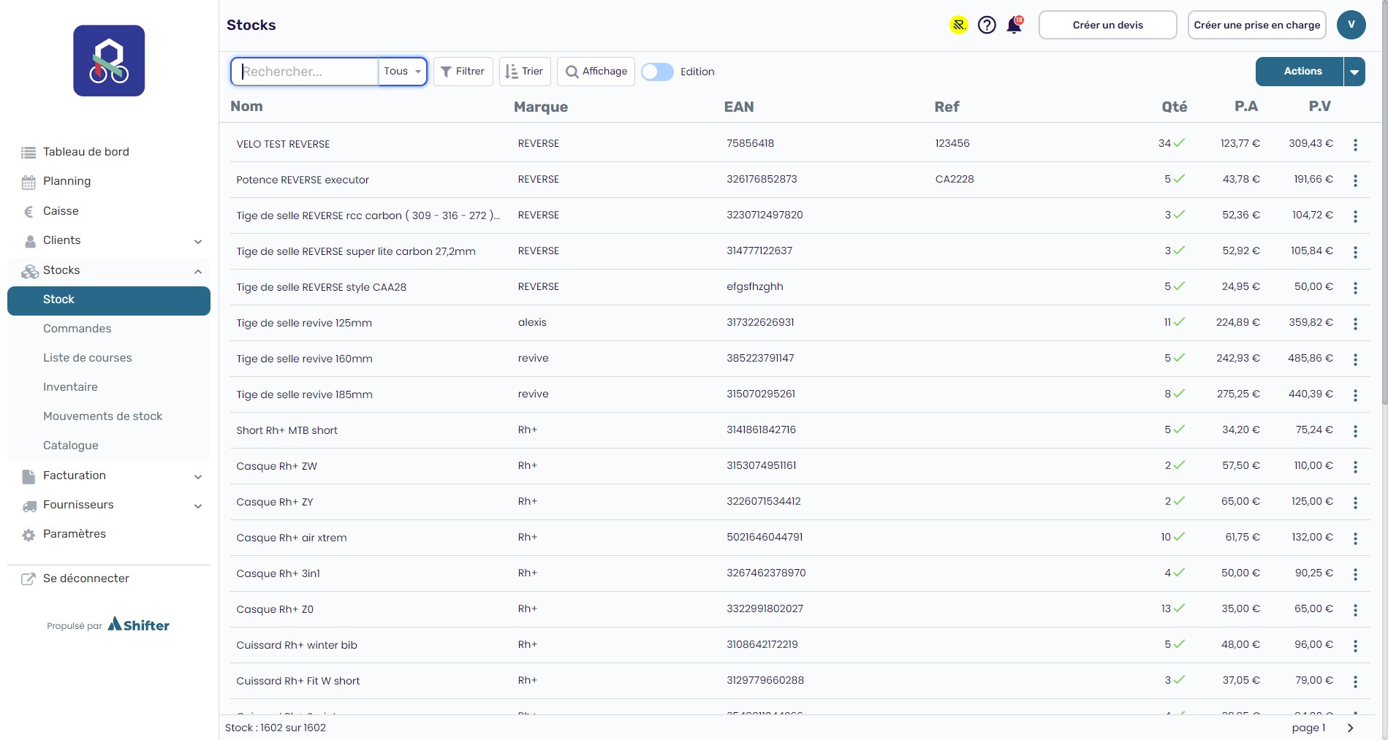The width and height of the screenshot is (1388, 740).
Task: Open row options for Casque Rh+ ZY
Action: click(1355, 503)
